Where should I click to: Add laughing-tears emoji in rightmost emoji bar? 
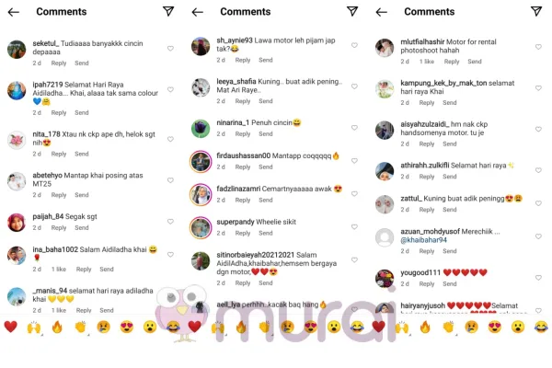pyautogui.click(x=541, y=328)
